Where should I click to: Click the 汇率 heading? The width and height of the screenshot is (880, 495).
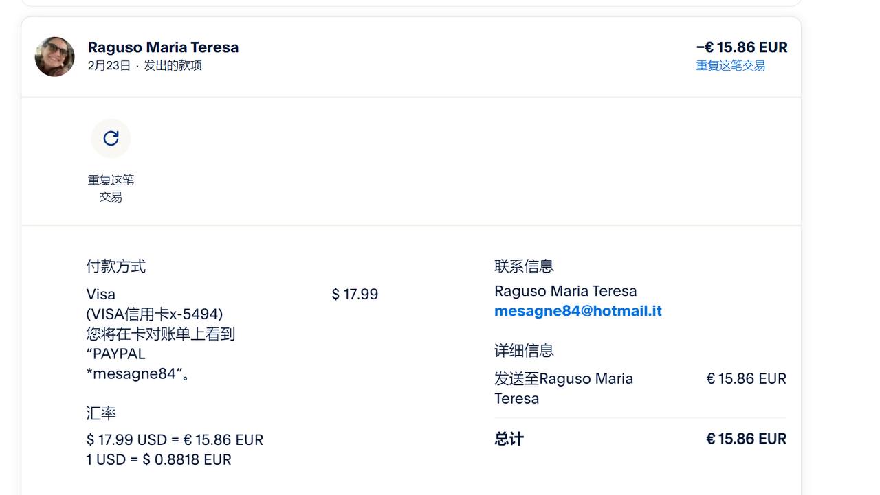[x=101, y=413]
